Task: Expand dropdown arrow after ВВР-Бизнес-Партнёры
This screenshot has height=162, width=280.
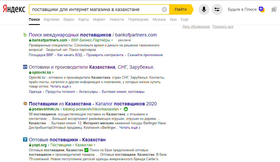Action: [x=112, y=40]
